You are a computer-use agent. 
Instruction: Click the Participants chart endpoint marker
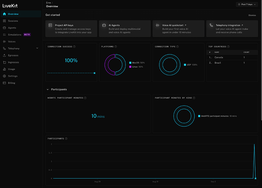(x=256, y=179)
